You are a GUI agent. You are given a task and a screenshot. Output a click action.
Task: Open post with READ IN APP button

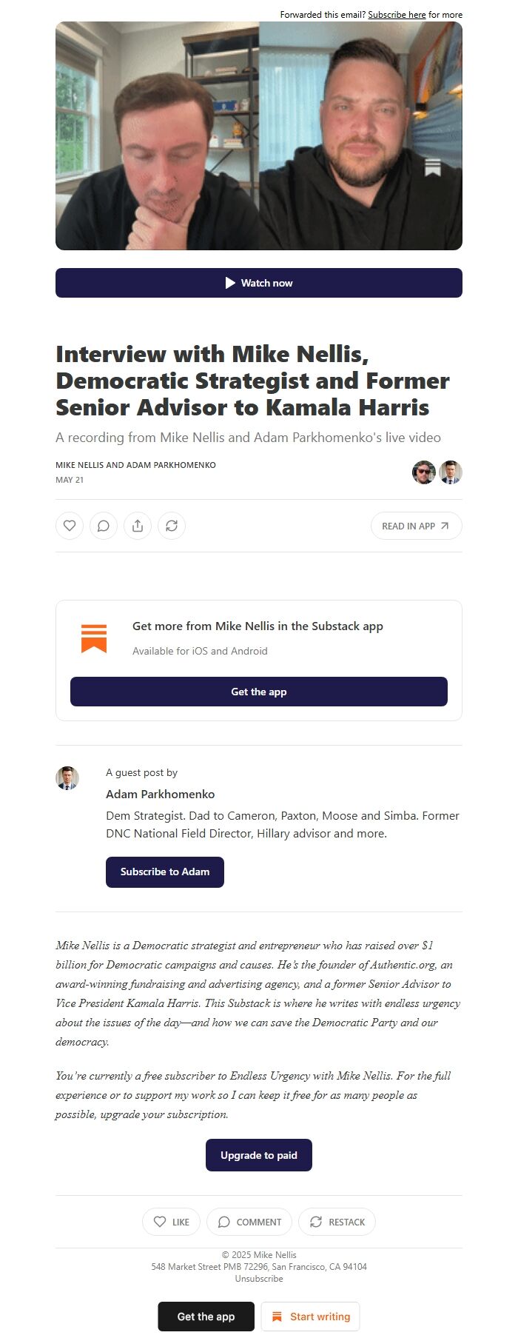tap(416, 526)
